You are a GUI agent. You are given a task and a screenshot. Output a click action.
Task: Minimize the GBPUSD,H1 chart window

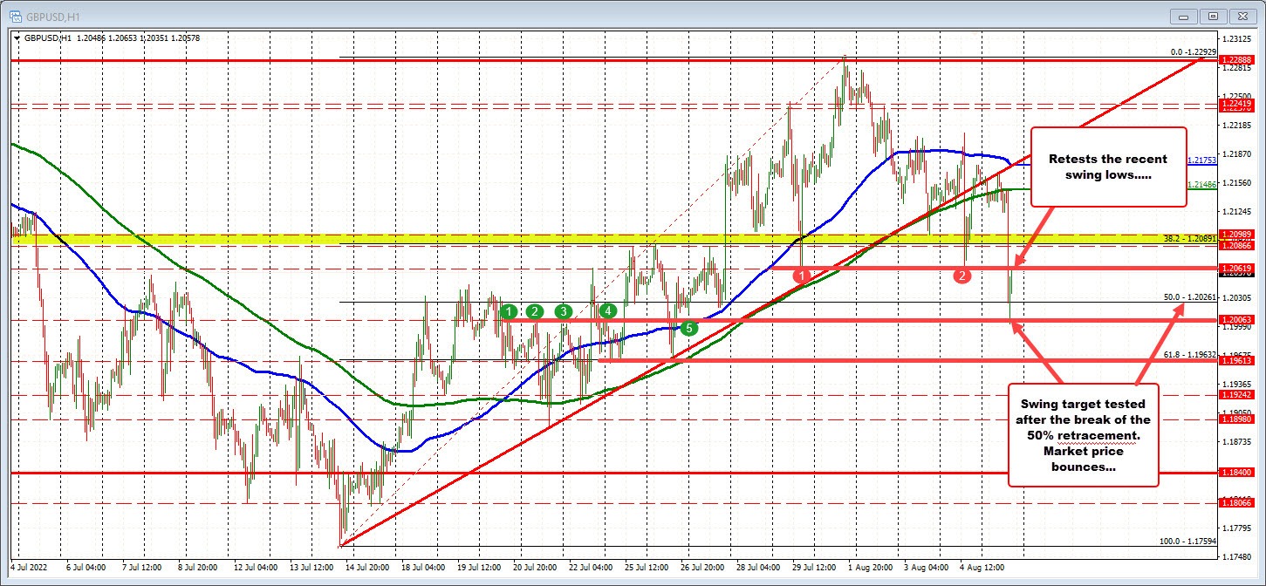tap(1182, 16)
